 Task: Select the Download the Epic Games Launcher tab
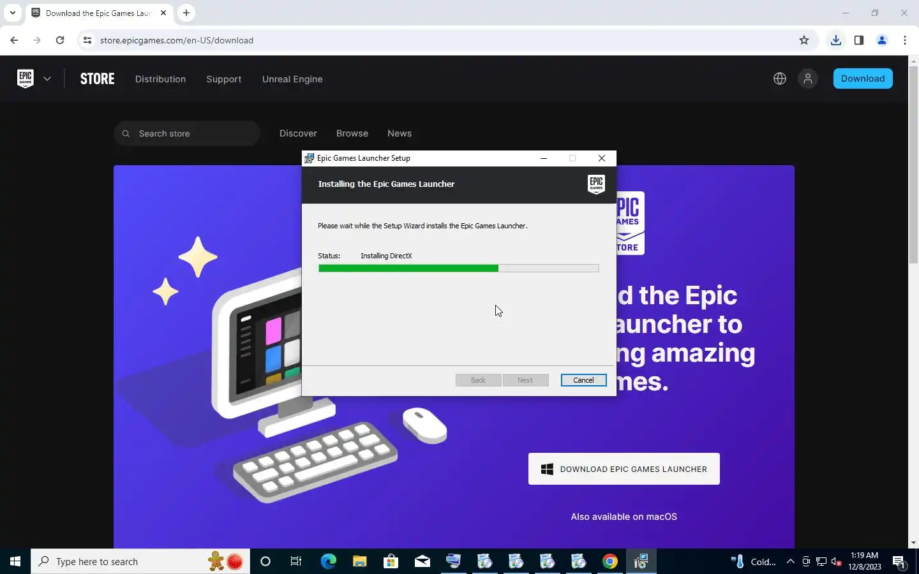pyautogui.click(x=99, y=13)
